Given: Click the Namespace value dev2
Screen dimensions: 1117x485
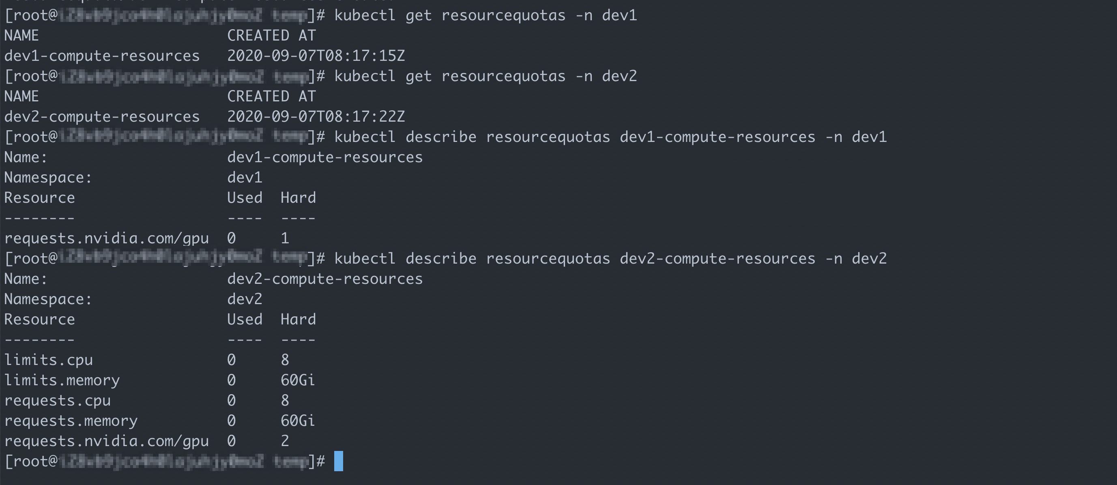Looking at the screenshot, I should (x=245, y=299).
